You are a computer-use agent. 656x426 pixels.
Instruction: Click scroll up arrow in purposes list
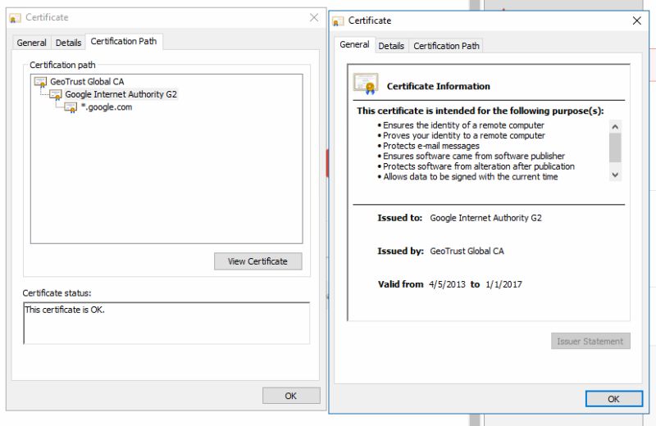pos(615,127)
